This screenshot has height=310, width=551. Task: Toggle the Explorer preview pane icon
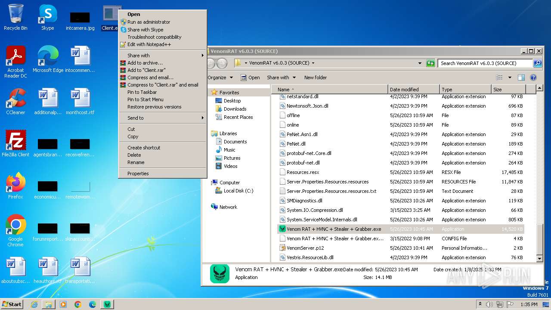(521, 77)
